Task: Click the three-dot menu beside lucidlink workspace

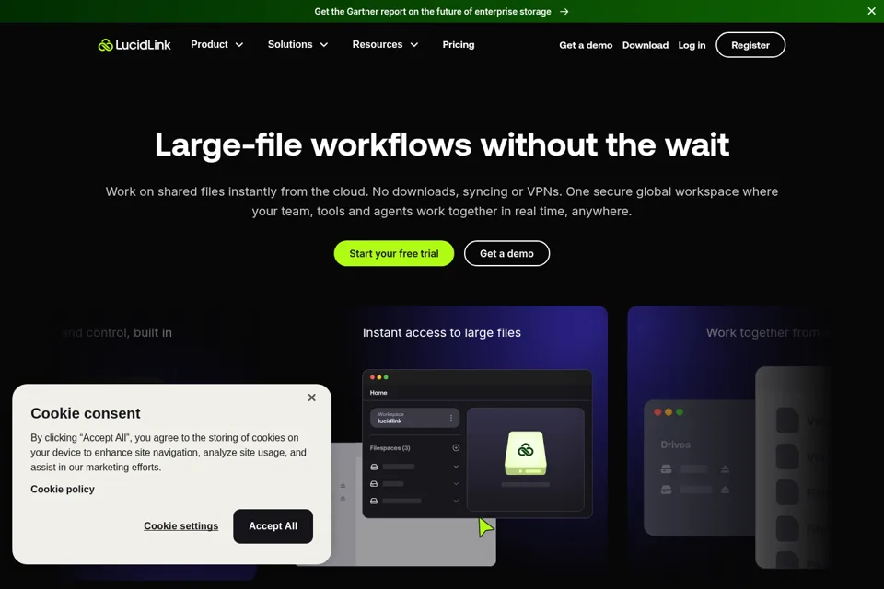Action: point(451,418)
